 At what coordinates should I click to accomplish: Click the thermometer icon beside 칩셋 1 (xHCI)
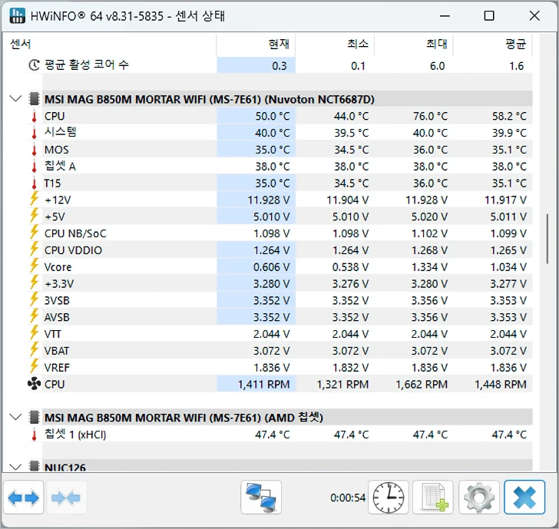pyautogui.click(x=35, y=435)
